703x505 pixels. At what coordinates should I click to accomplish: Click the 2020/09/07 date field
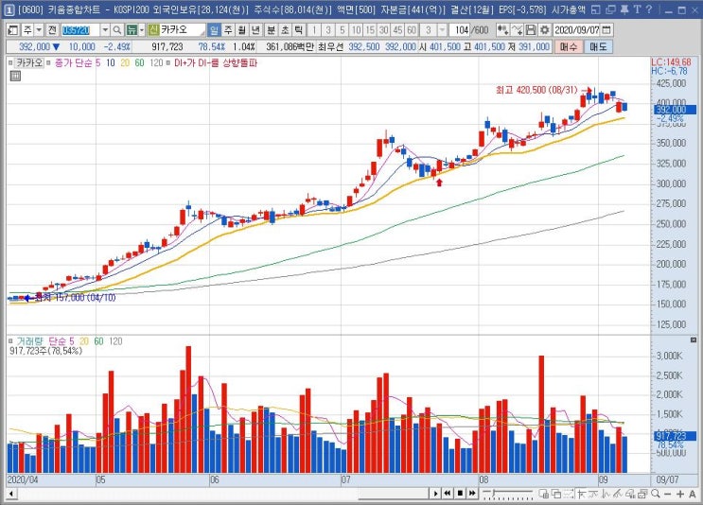pyautogui.click(x=576, y=30)
